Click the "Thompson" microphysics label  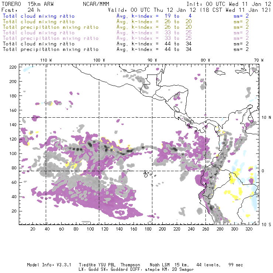[x=130, y=265]
